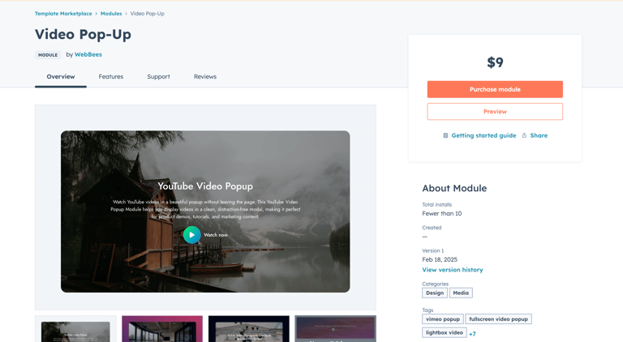Select the second pink-purple thumbnail

click(162, 329)
